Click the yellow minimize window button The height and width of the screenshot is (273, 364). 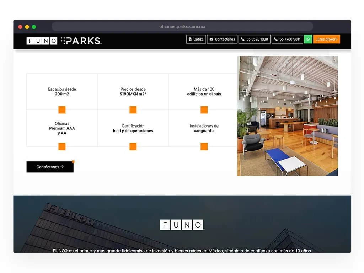pos(27,27)
